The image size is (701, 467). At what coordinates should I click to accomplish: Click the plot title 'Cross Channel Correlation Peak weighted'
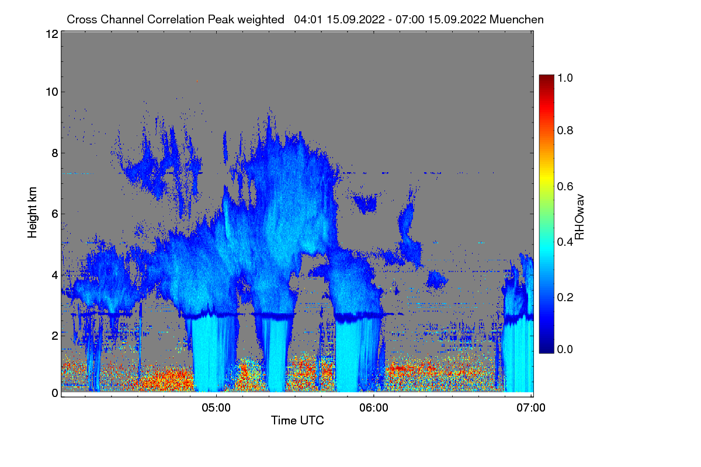176,19
